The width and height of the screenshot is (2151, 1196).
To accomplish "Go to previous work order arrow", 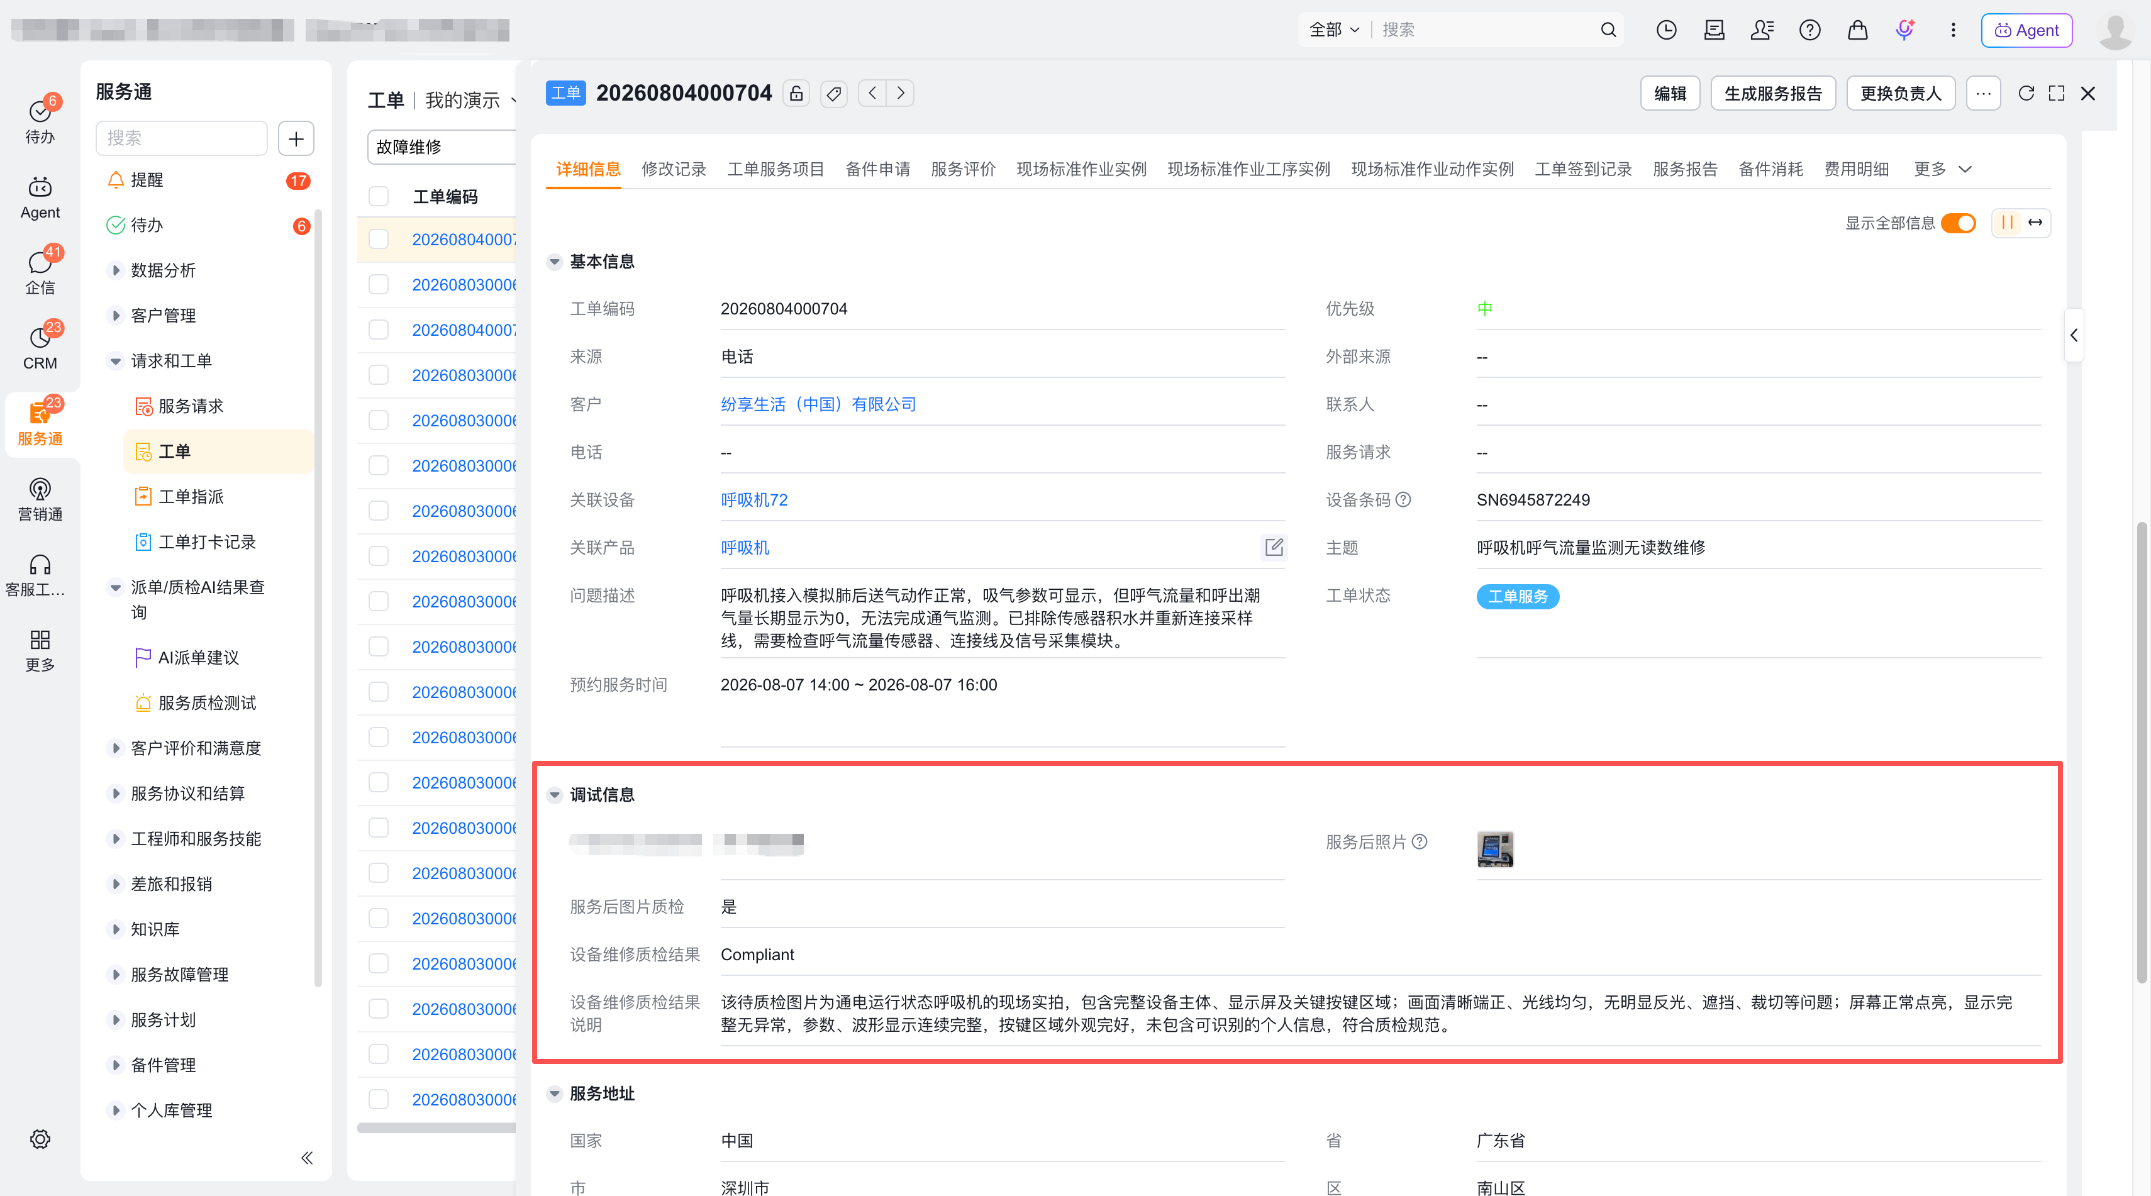I will [x=872, y=92].
